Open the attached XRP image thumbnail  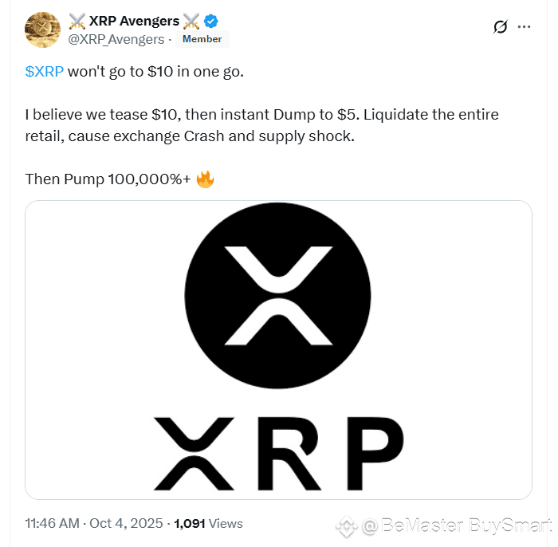(x=278, y=350)
